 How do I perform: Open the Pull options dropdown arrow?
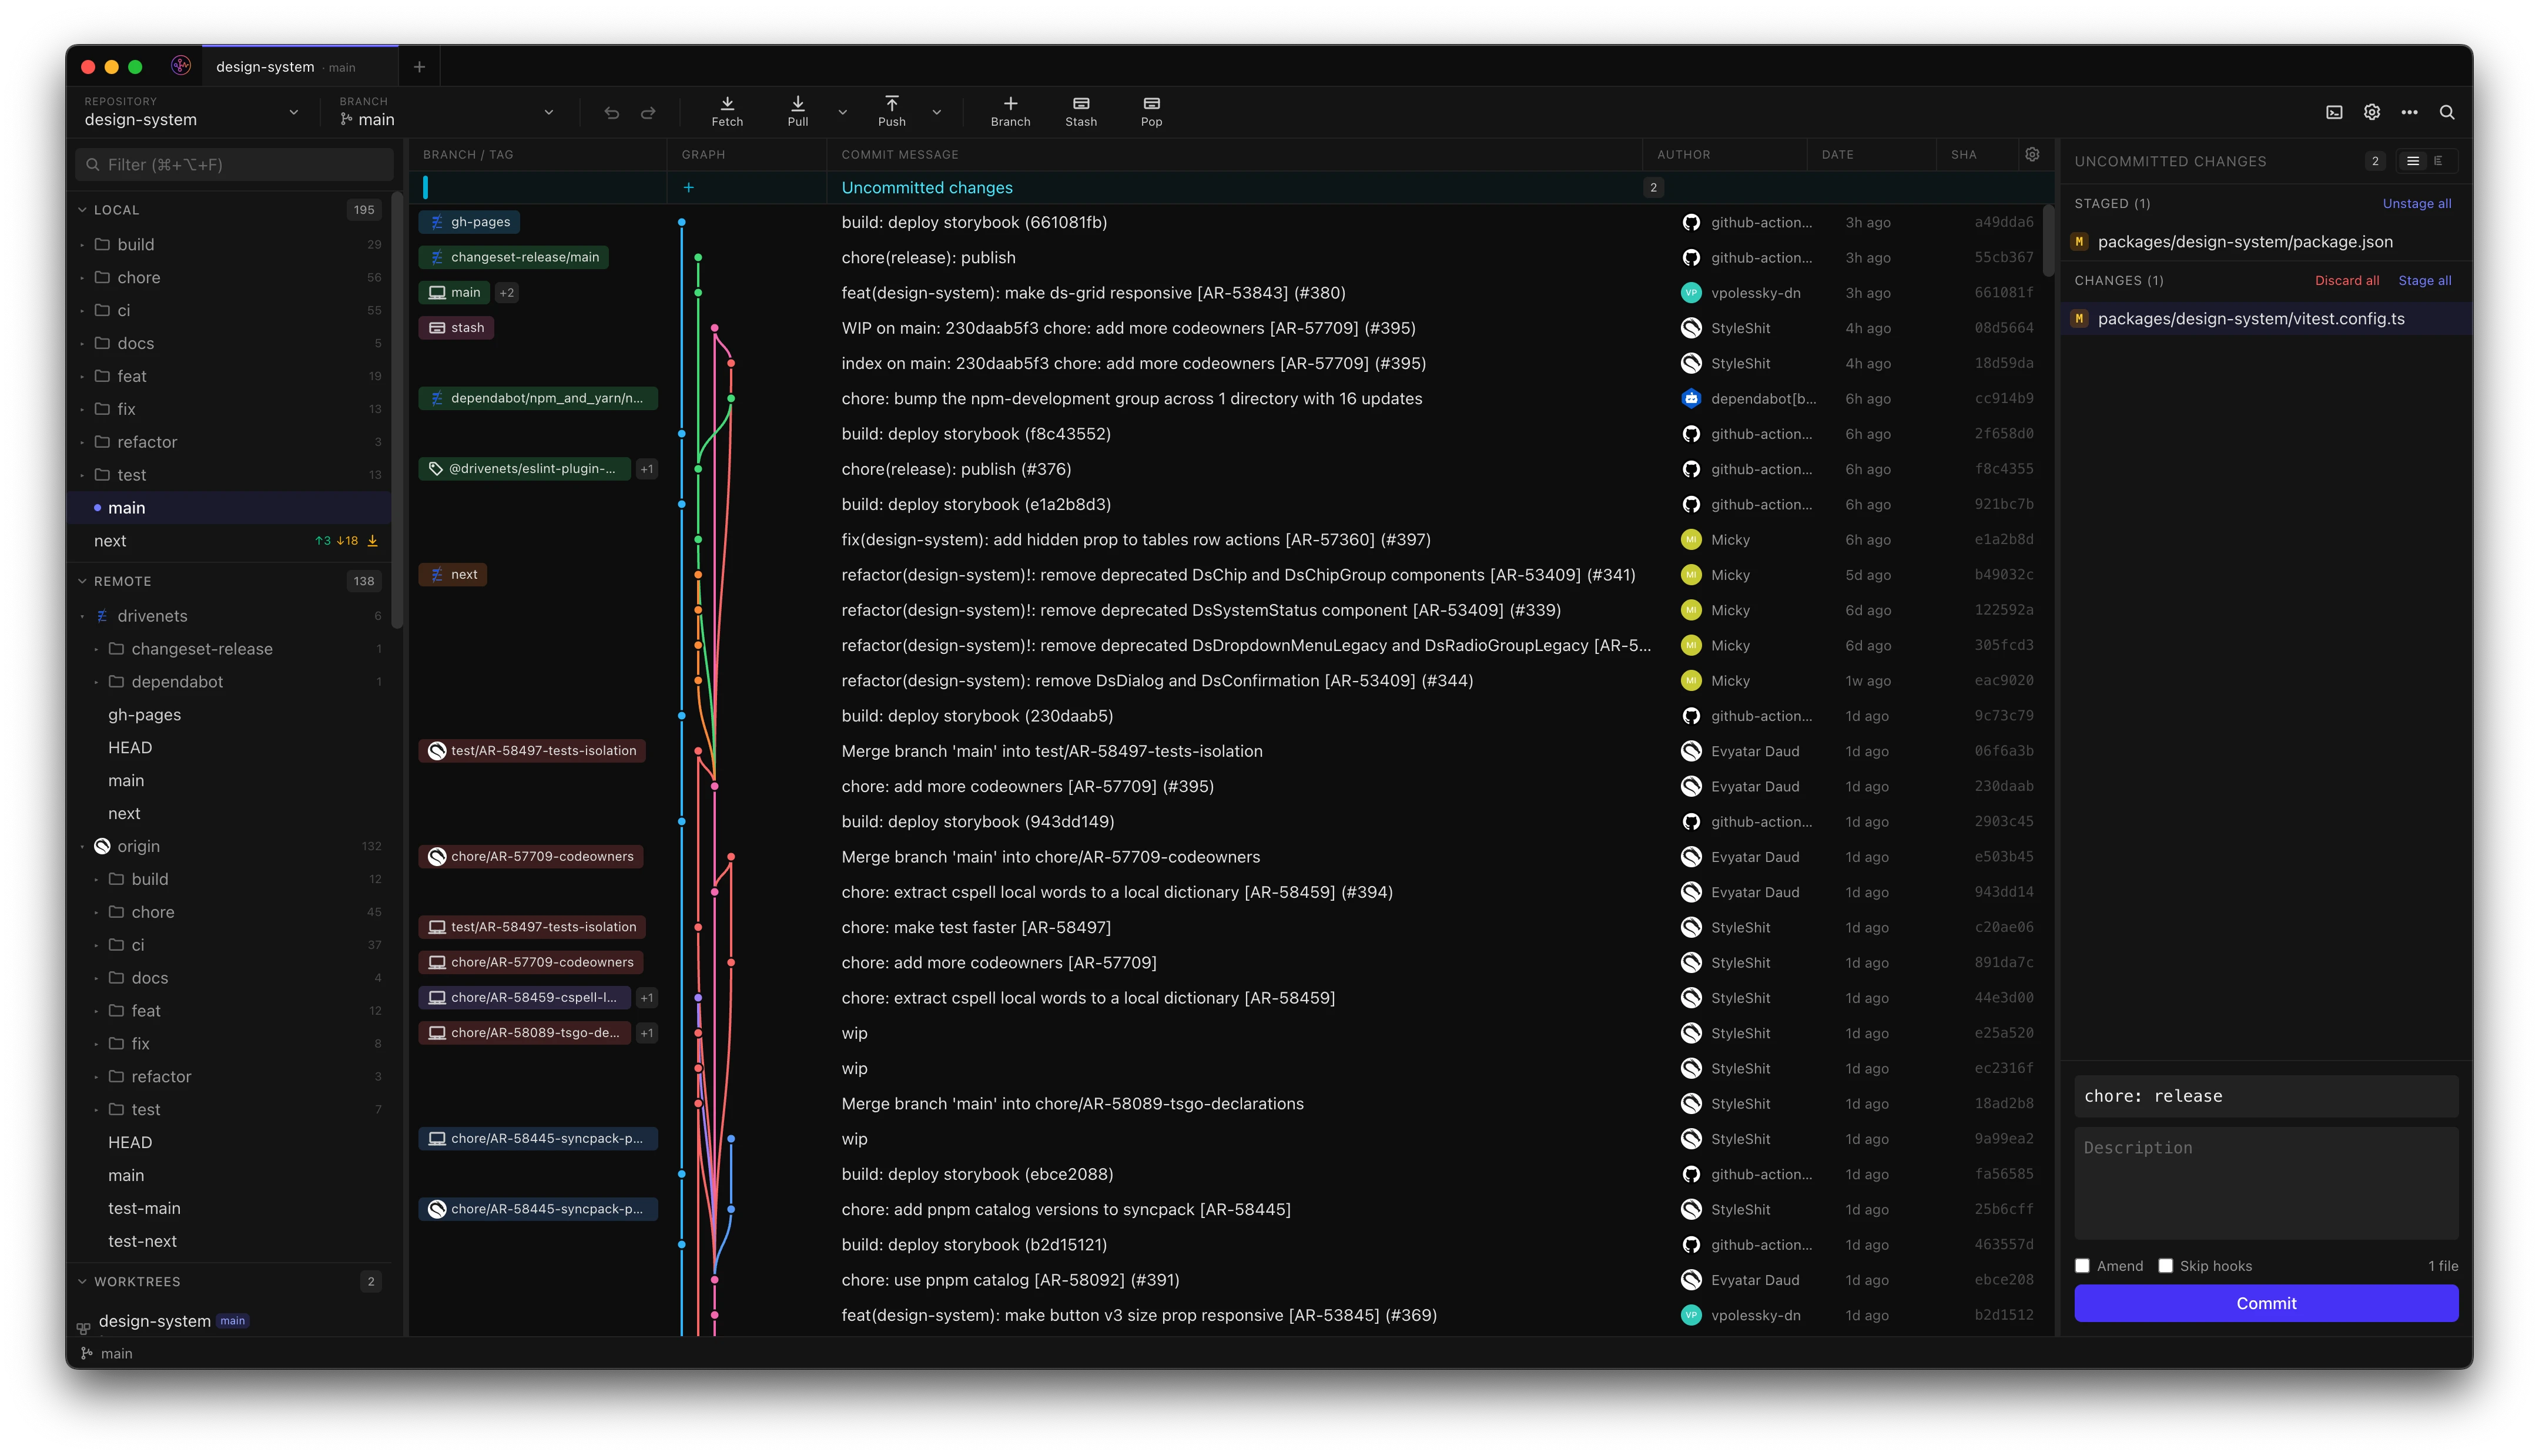tap(842, 112)
